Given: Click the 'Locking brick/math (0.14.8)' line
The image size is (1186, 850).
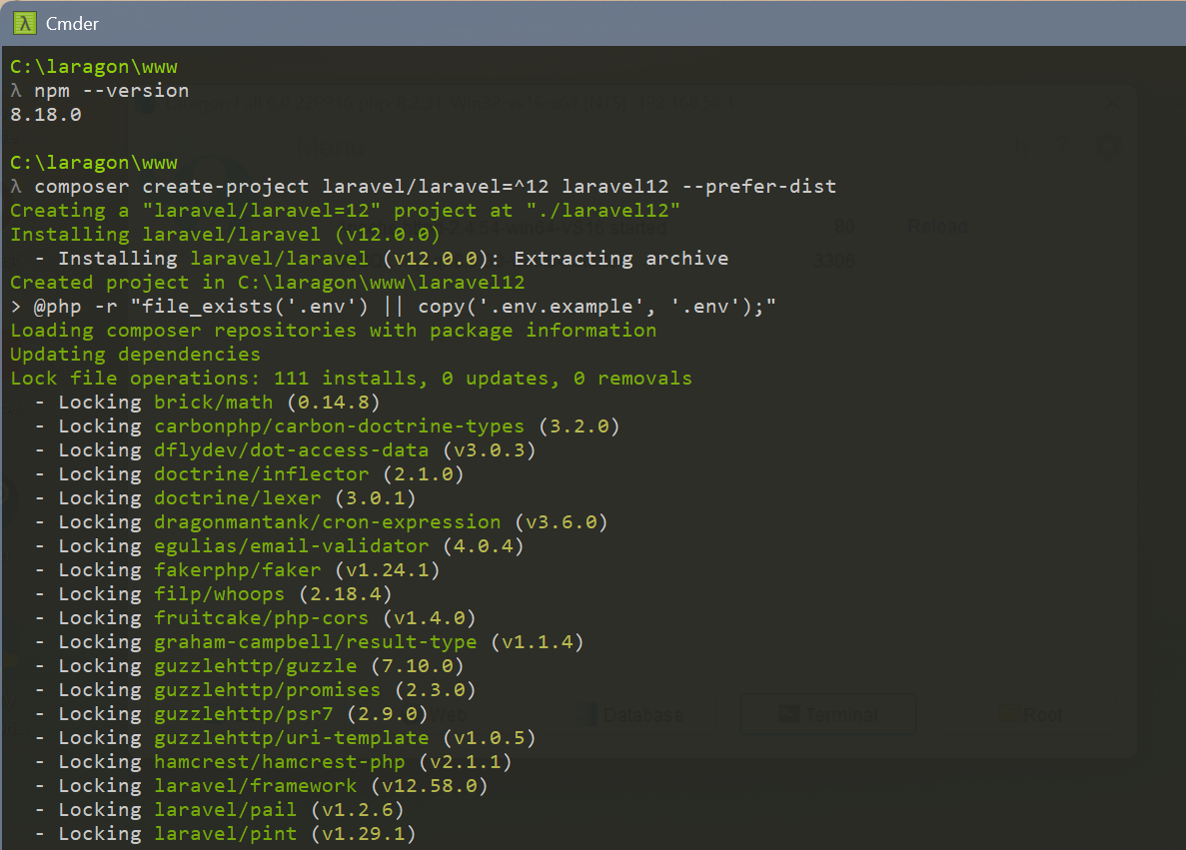Looking at the screenshot, I should 207,403.
